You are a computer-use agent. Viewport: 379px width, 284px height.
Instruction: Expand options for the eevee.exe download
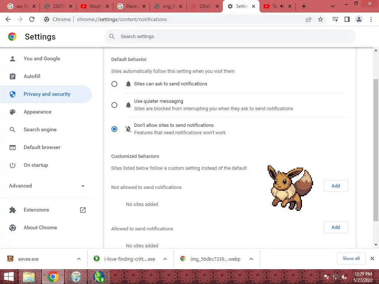[x=79, y=259]
